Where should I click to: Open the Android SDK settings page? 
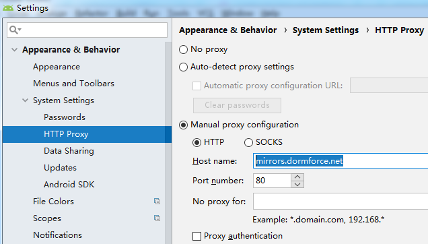(x=69, y=185)
